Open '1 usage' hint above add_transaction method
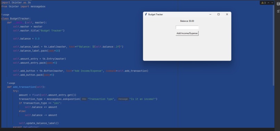Image resolution: width=280 pixels, height=131 pixels. pos(11,83)
